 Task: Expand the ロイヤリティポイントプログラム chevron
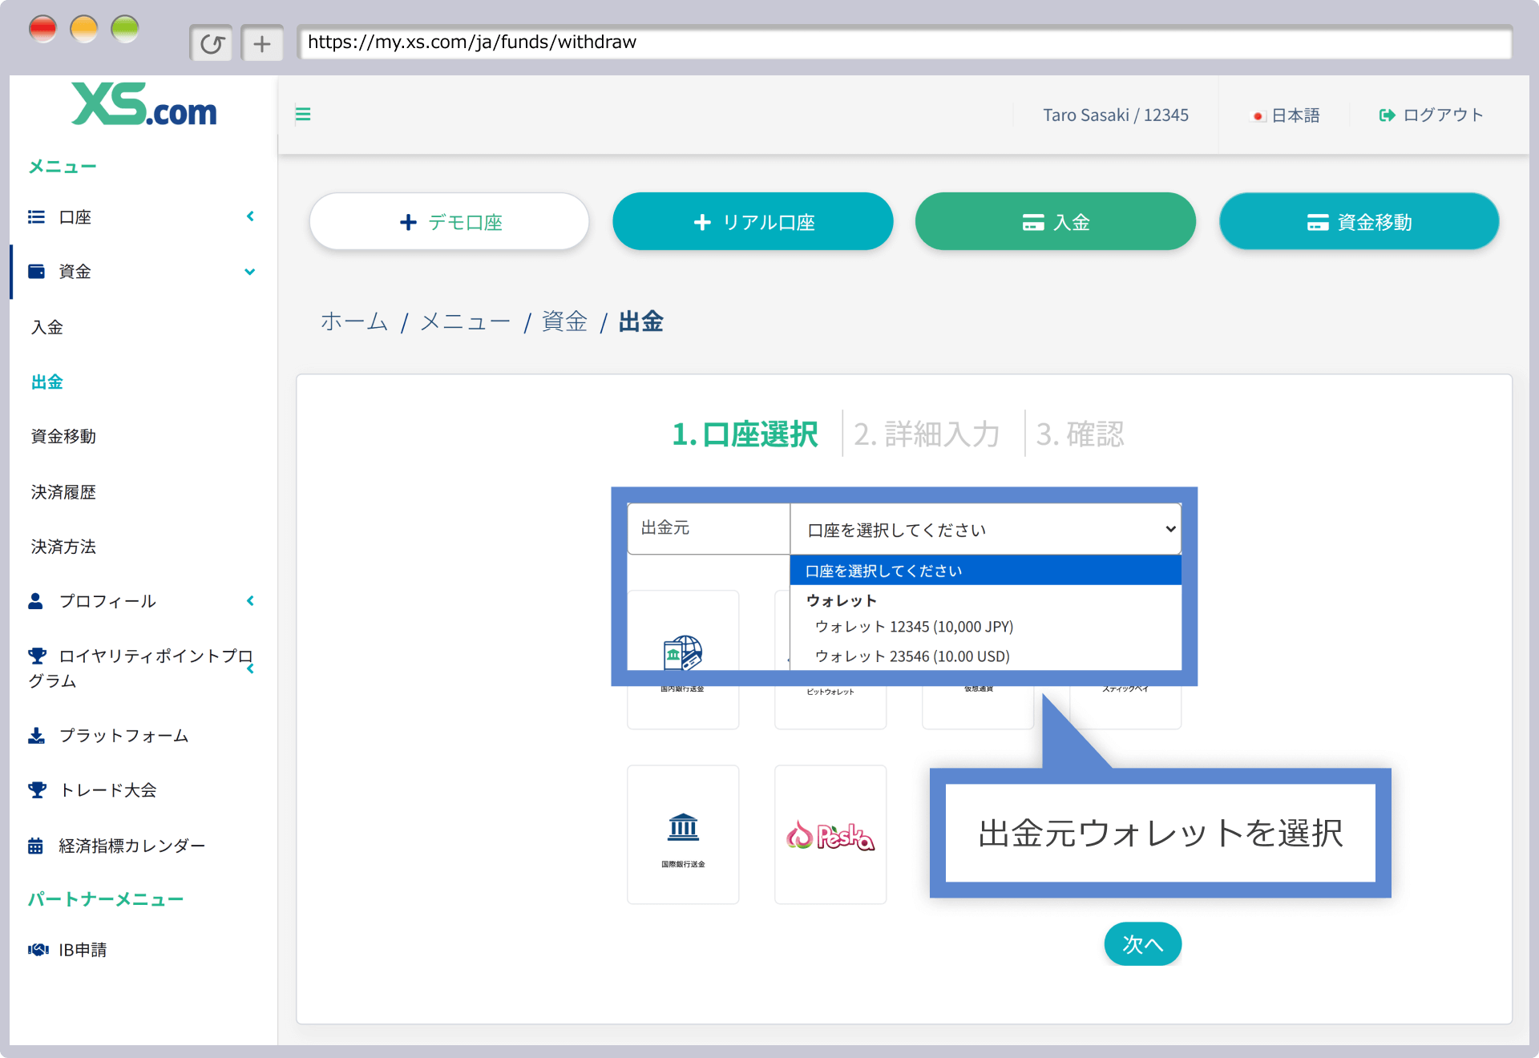click(x=250, y=668)
